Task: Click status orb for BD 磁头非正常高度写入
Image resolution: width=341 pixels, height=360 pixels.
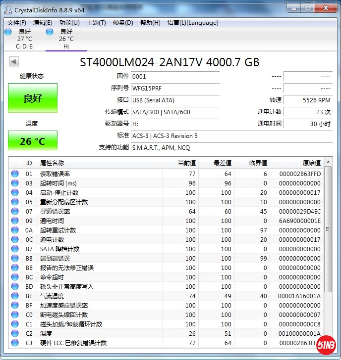Action: [15, 286]
